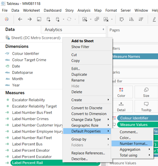Open the Analytics pane switcher dropdown
Viewport: 158px width, 166px height.
[x=103, y=29]
